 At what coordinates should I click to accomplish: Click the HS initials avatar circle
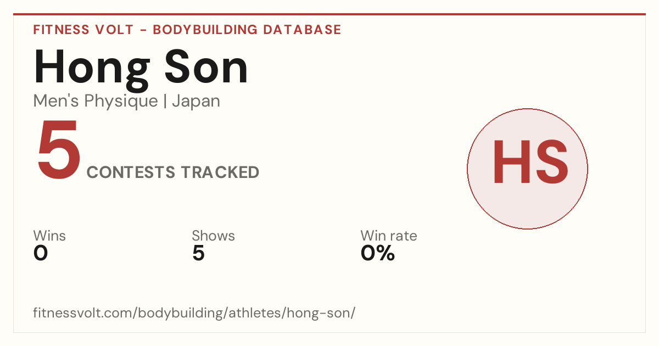click(x=527, y=169)
